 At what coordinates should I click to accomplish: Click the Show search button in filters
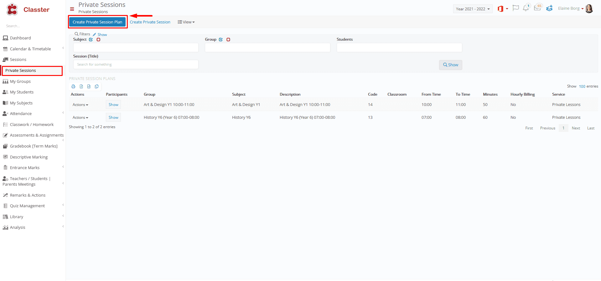coord(450,65)
